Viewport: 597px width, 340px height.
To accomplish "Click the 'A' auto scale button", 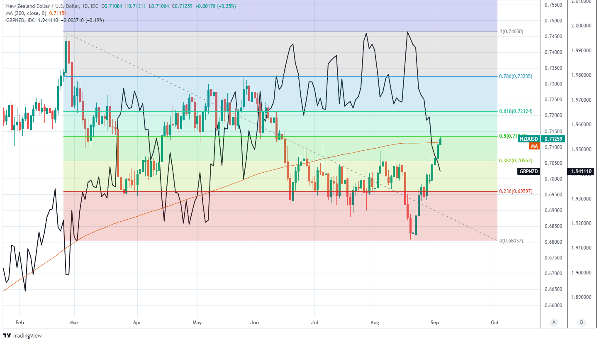I will (x=553, y=322).
